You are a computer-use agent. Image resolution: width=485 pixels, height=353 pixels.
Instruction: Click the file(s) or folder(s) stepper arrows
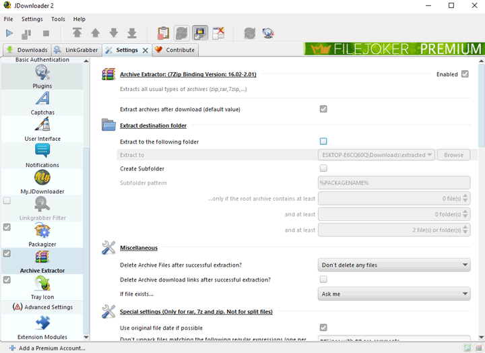(x=465, y=230)
